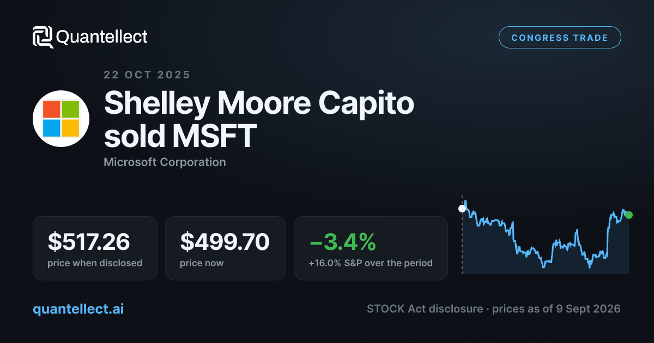This screenshot has height=343, width=654.
Task: Click the green end dot on chart
Action: coord(629,215)
